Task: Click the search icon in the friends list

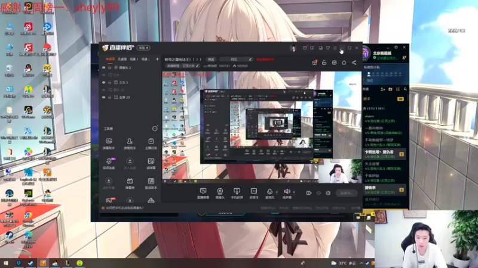Action: (405, 89)
